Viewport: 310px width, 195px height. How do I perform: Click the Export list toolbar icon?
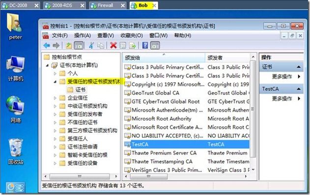point(133,46)
